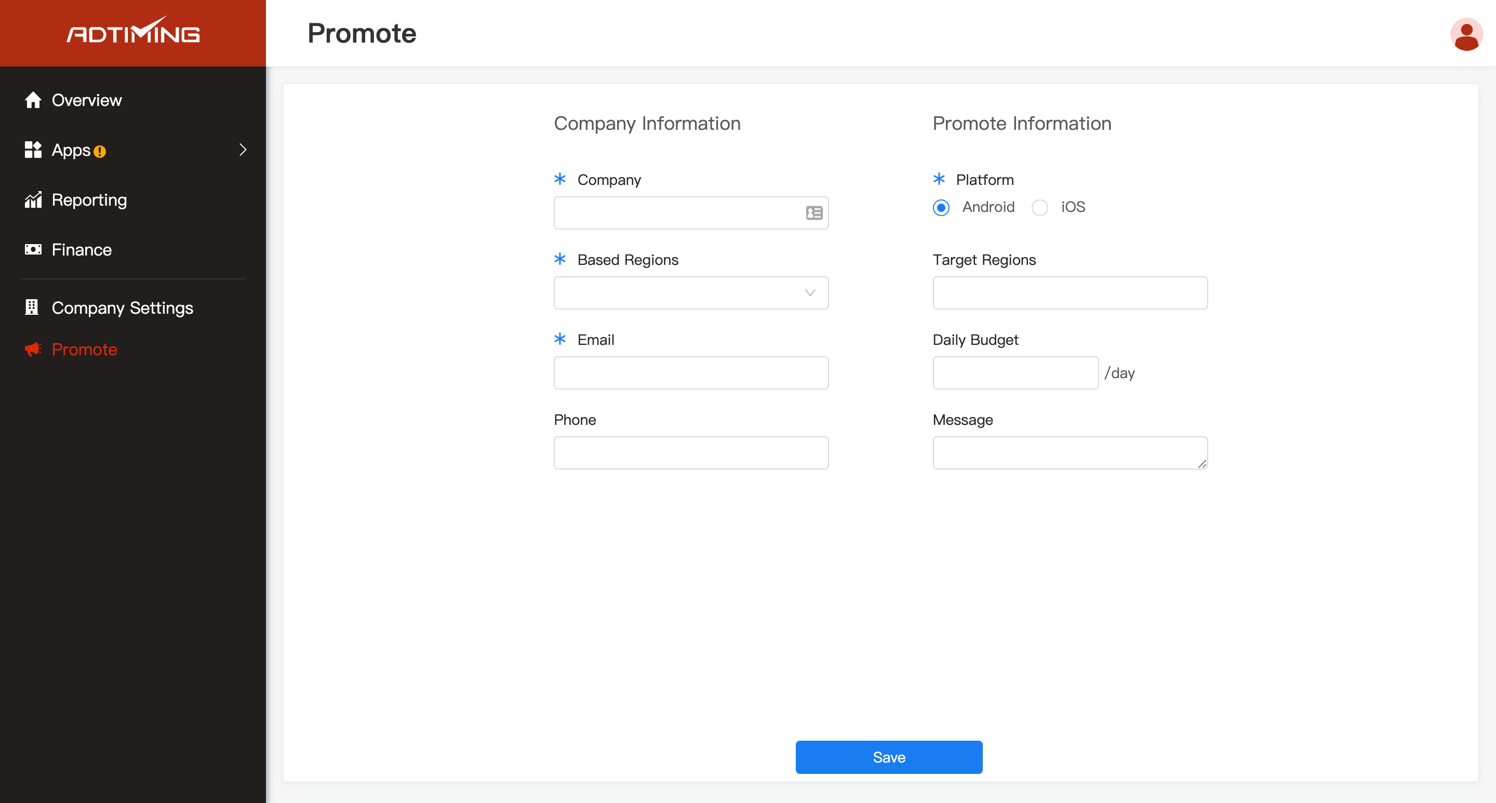Click the Message text area
This screenshot has width=1496, height=803.
point(1070,452)
